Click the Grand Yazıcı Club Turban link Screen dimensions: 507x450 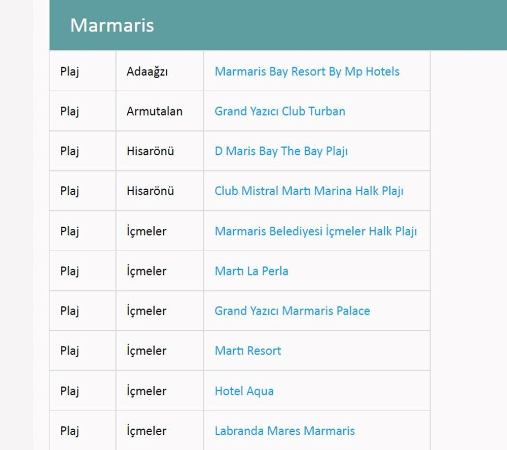pyautogui.click(x=280, y=111)
